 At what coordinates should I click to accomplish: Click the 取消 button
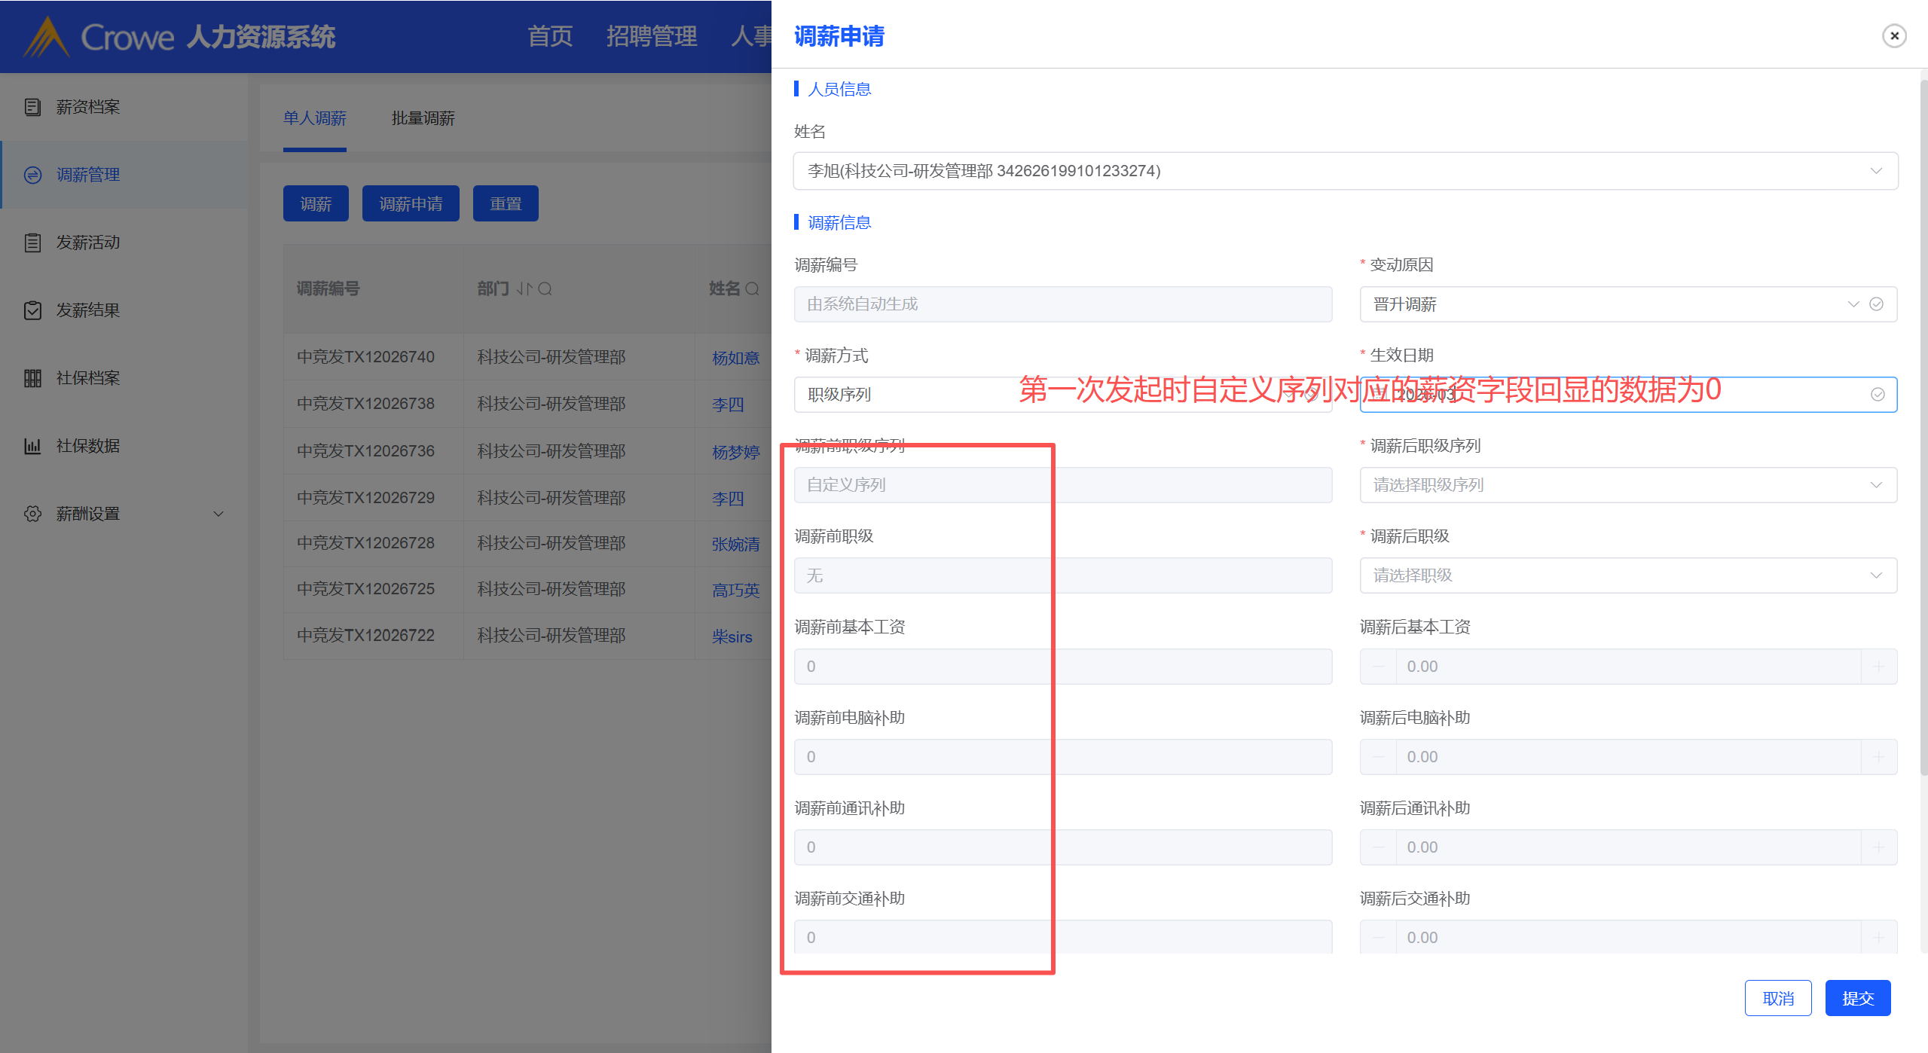[x=1777, y=998]
